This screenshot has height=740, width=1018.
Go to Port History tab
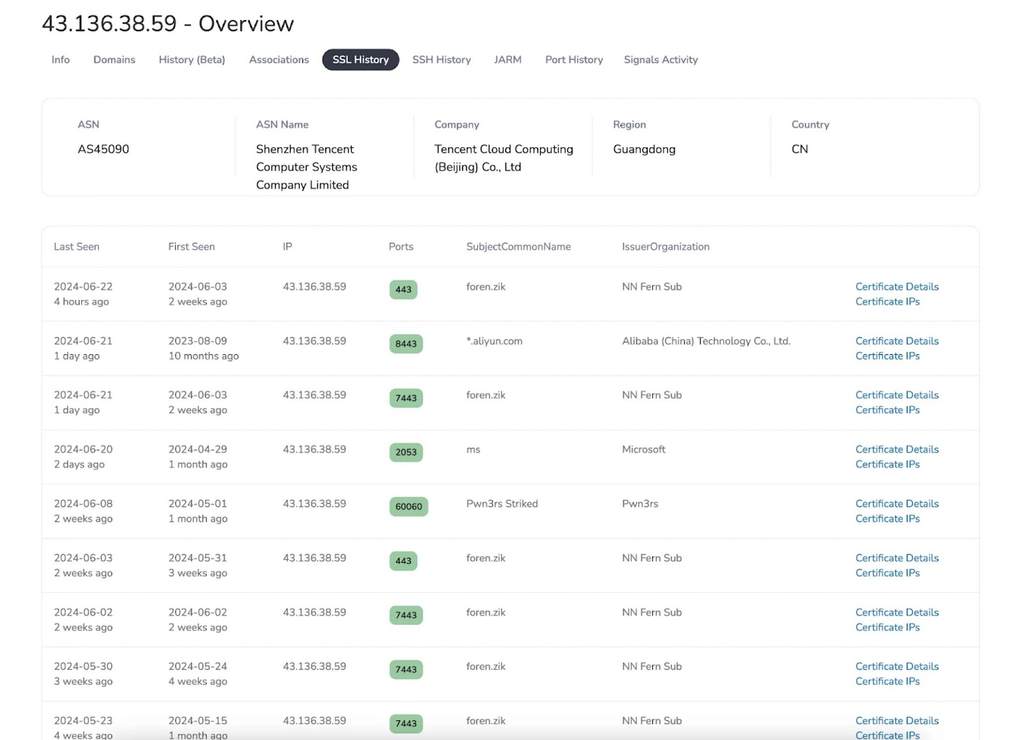click(x=574, y=60)
